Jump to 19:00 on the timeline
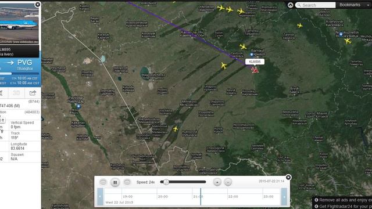372x209 pixels. tap(128, 196)
